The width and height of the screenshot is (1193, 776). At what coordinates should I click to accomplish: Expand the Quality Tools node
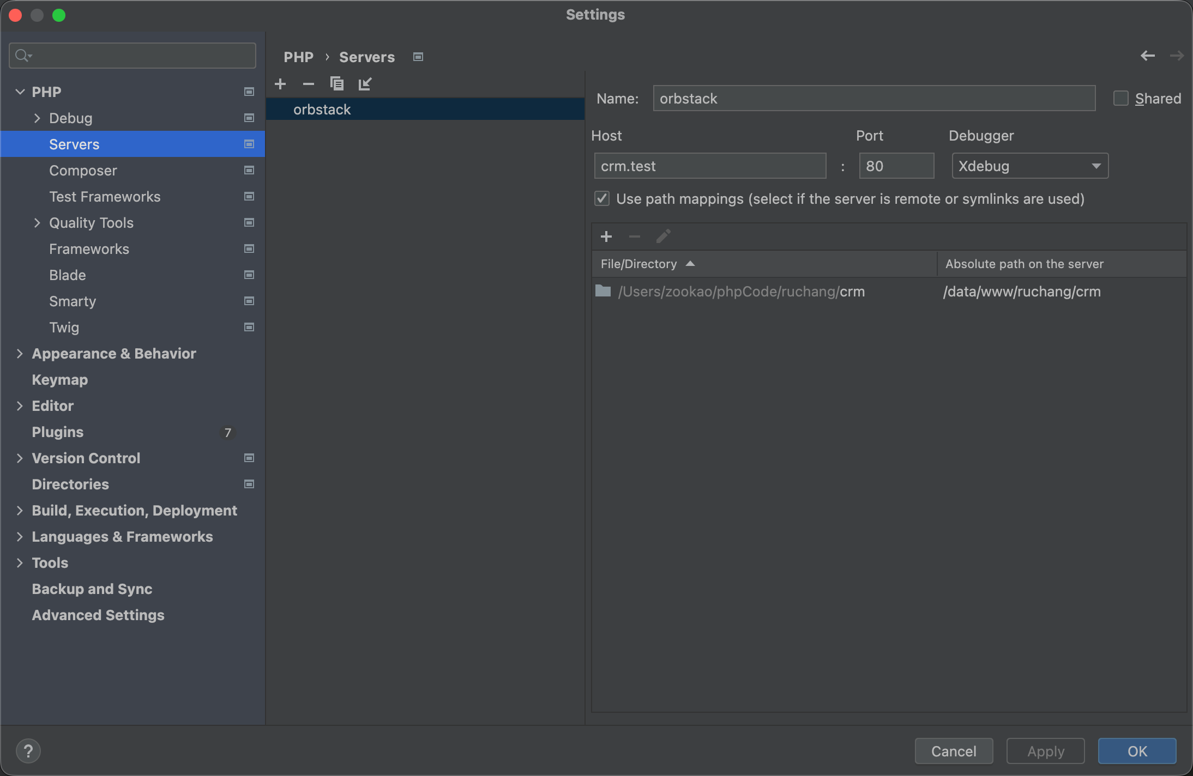click(x=37, y=222)
